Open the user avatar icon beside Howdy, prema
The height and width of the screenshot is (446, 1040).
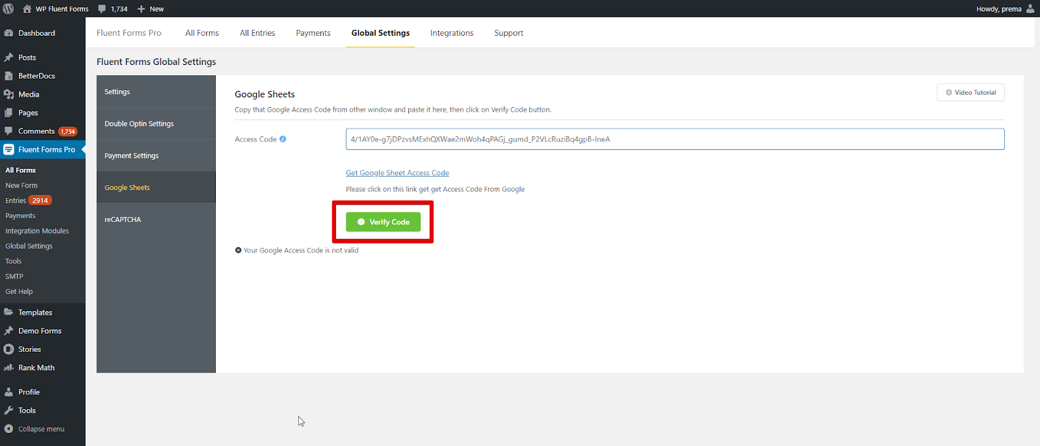tap(1030, 8)
